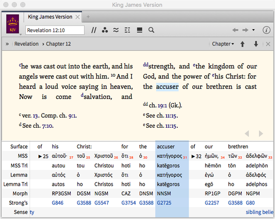Open Strong's G846 link

(58, 203)
